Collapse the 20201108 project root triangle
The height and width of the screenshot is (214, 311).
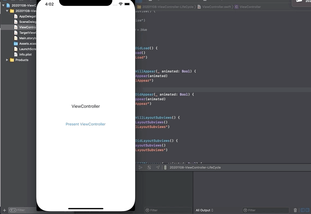(3, 5)
